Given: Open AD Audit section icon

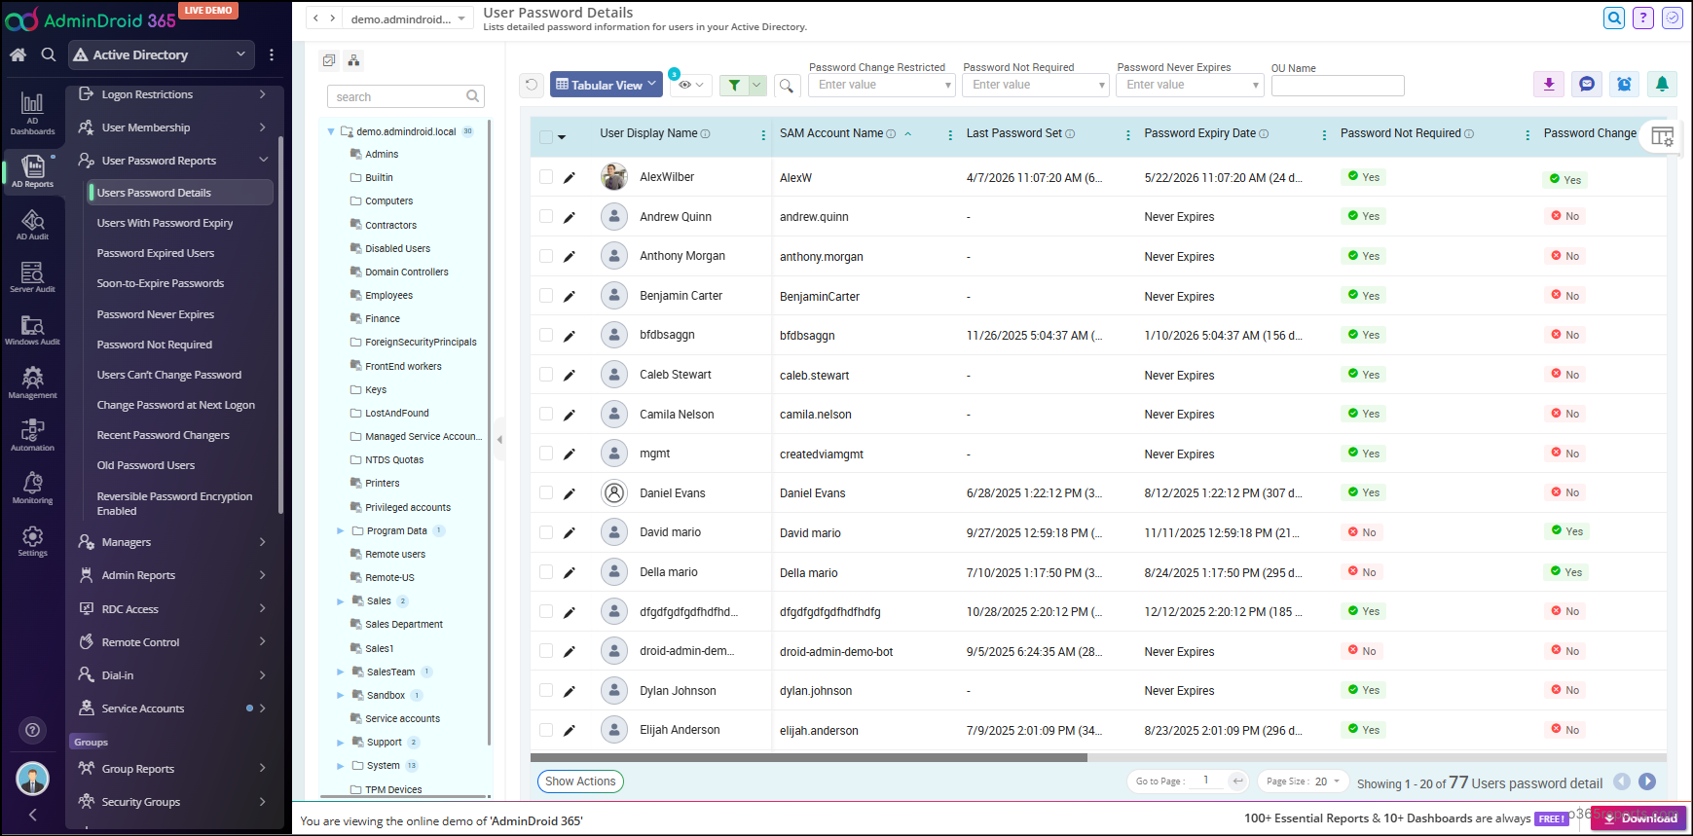Looking at the screenshot, I should click(x=32, y=225).
